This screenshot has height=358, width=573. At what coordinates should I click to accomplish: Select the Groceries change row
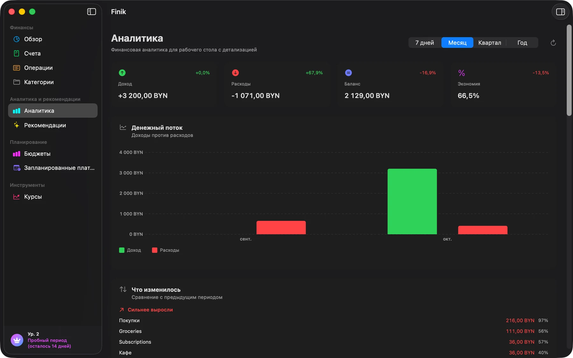tap(334, 331)
